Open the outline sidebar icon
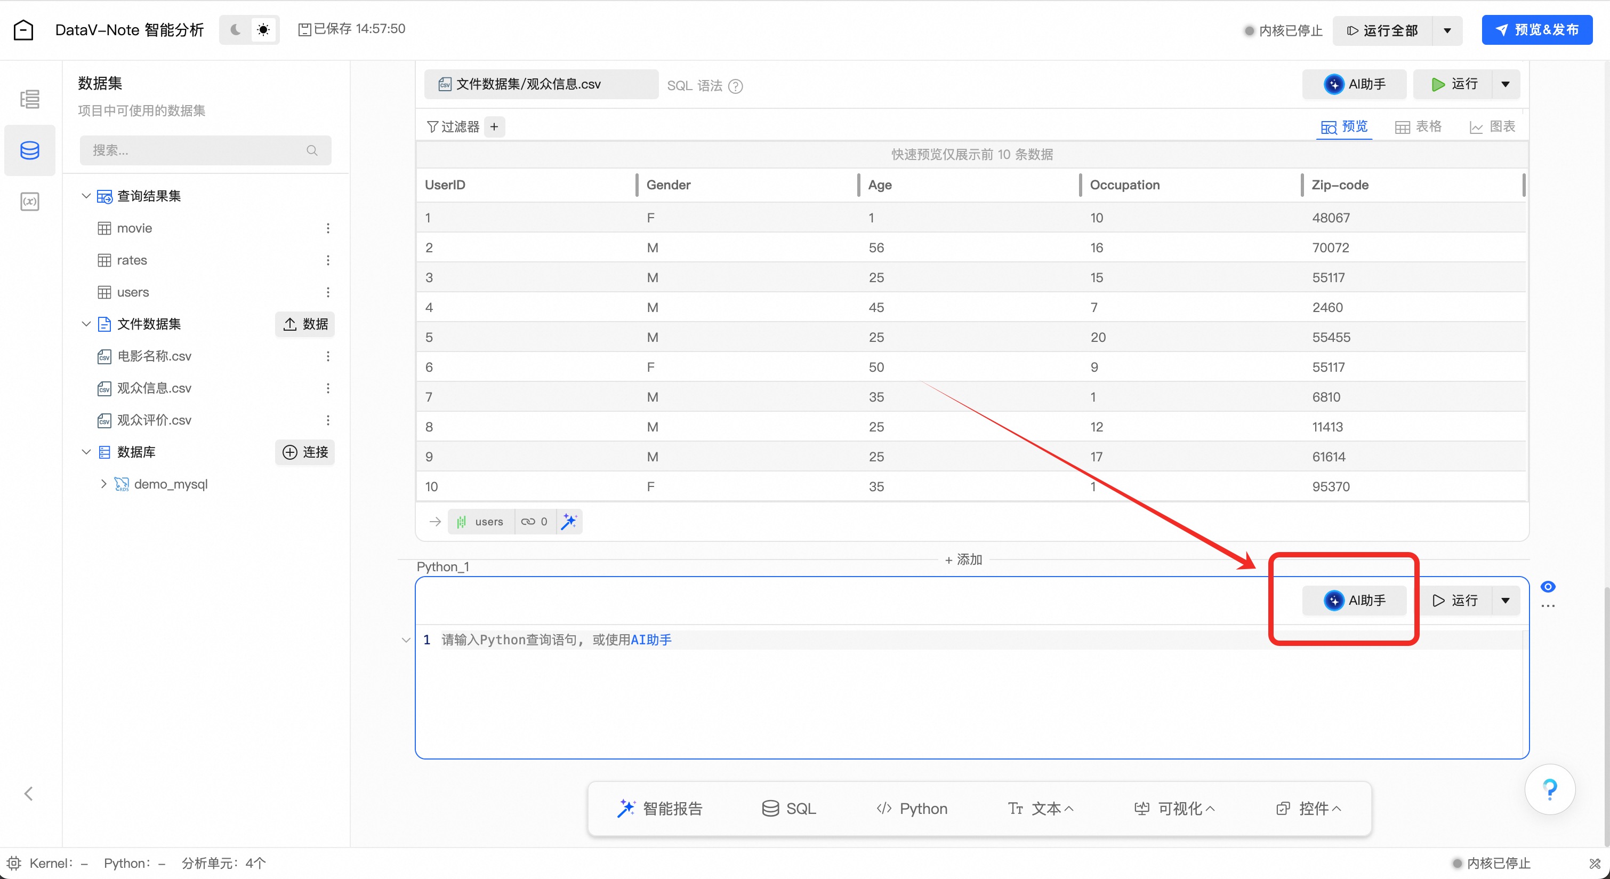This screenshot has width=1610, height=879. [29, 99]
